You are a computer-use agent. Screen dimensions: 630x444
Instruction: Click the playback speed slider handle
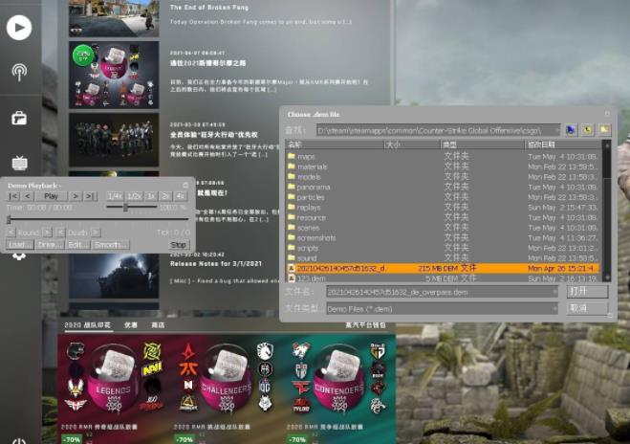coord(126,207)
